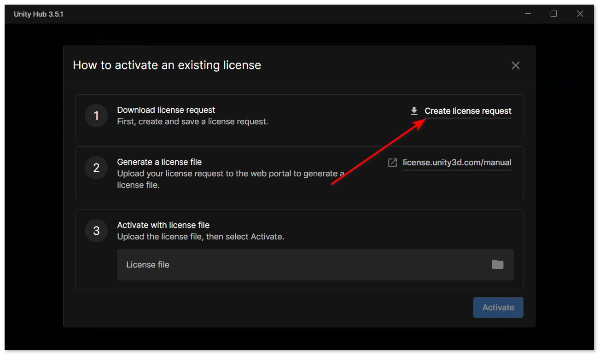
Task: Click the Create license request link
Action: click(x=468, y=111)
